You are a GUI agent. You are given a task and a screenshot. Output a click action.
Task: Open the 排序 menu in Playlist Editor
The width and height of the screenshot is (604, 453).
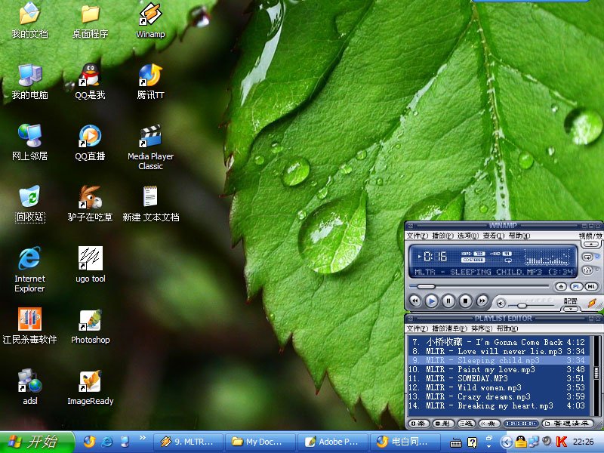click(x=480, y=329)
